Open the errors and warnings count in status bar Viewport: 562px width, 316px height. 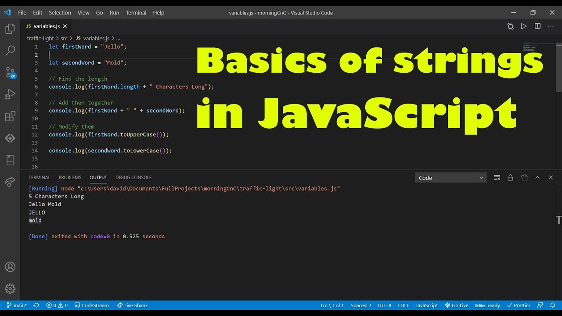[57, 305]
